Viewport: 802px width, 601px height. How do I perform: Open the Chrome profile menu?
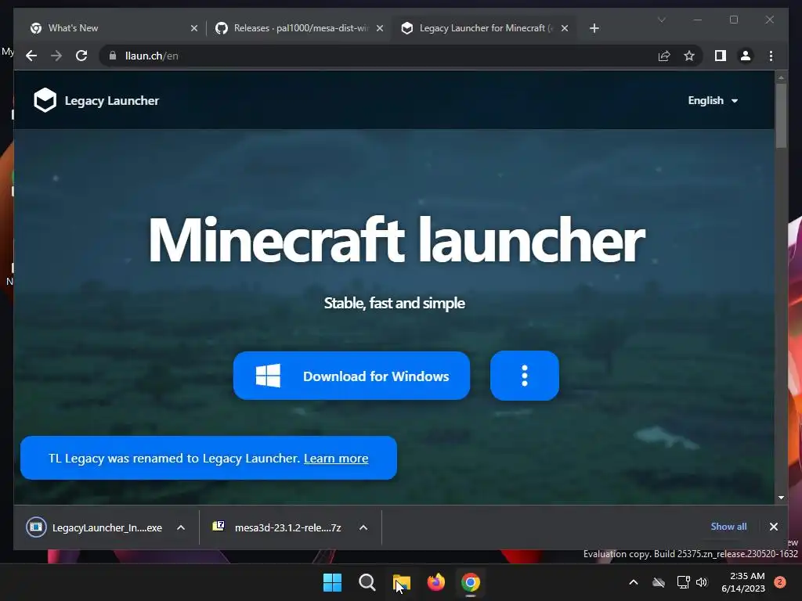click(x=746, y=56)
